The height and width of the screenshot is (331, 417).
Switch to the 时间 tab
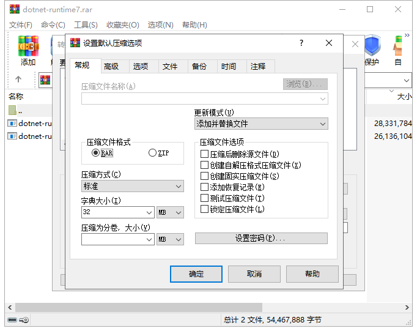229,66
